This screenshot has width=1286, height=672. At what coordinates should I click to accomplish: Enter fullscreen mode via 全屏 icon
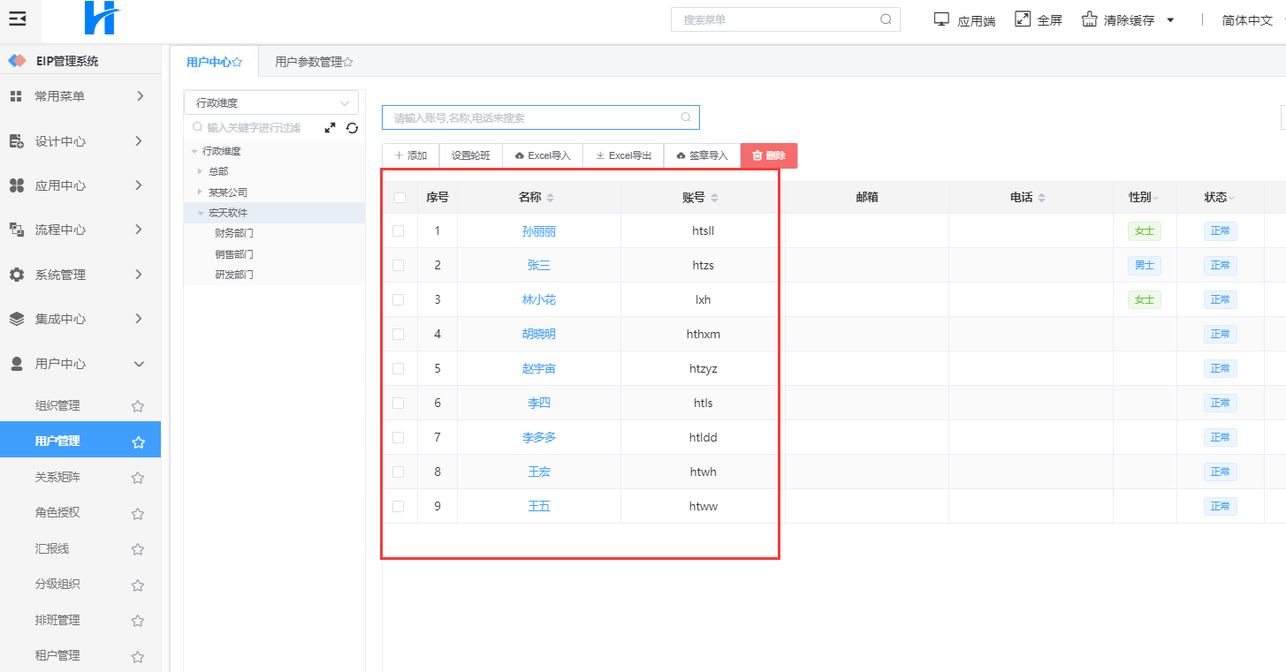click(x=1023, y=19)
